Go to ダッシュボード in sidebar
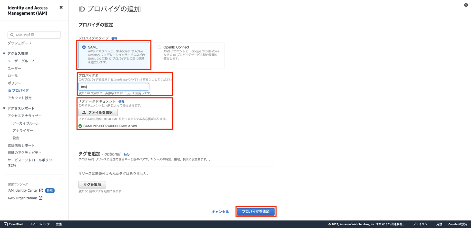471x228 pixels. pos(20,43)
